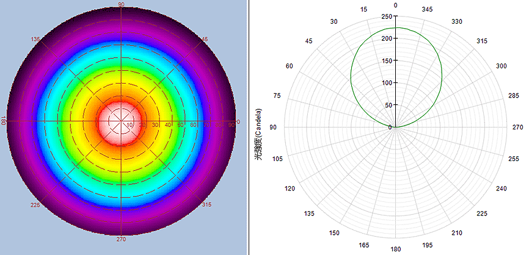The height and width of the screenshot is (255, 529).
Task: Click the 45 label on the color map
Action: click(x=205, y=39)
